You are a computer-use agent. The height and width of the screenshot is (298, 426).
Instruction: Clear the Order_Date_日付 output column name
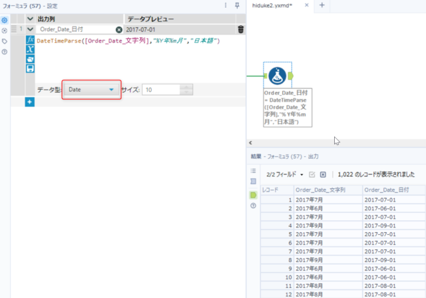118,29
